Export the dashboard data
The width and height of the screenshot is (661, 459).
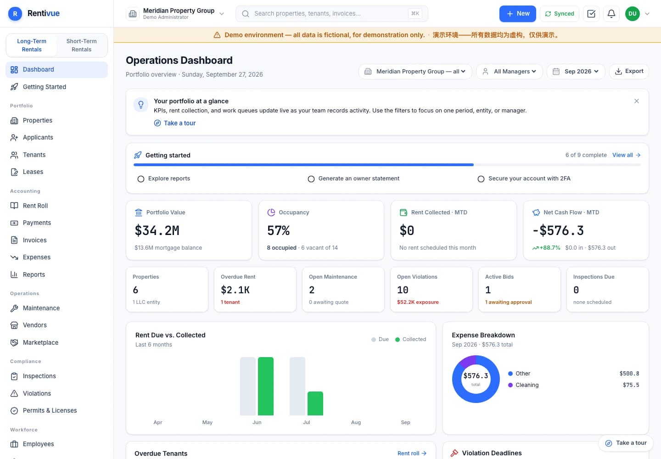pos(629,72)
